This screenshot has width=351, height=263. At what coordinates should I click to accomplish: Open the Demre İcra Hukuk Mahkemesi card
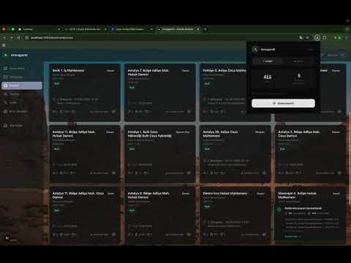[235, 216]
